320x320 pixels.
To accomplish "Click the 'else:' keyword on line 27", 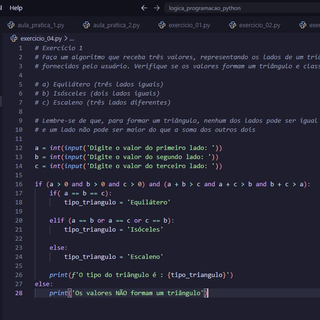I will pyautogui.click(x=43, y=284).
